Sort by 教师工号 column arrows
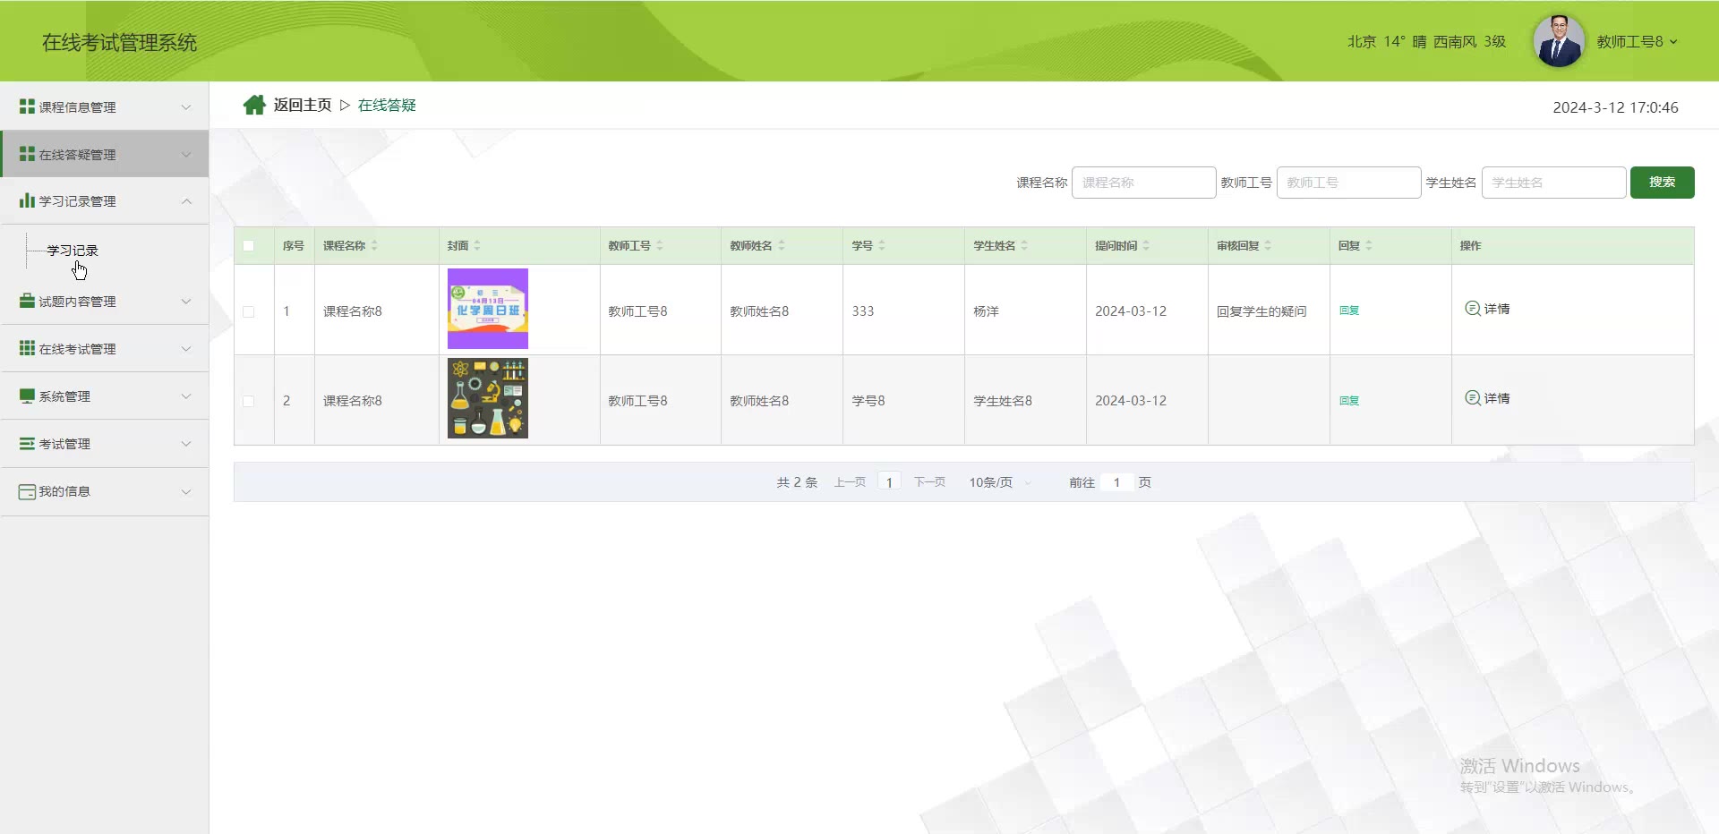Screen dimensions: 1719x834 point(660,245)
